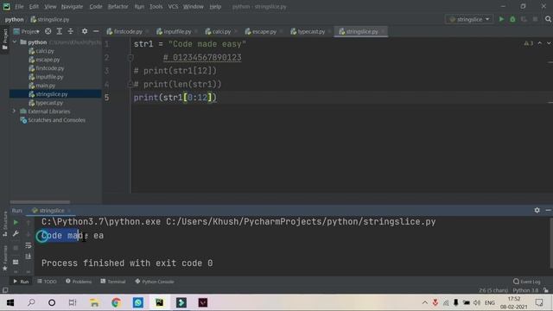Open the Edit menu

pyautogui.click(x=34, y=6)
